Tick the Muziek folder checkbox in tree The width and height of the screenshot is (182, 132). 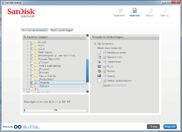pyautogui.click(x=32, y=42)
